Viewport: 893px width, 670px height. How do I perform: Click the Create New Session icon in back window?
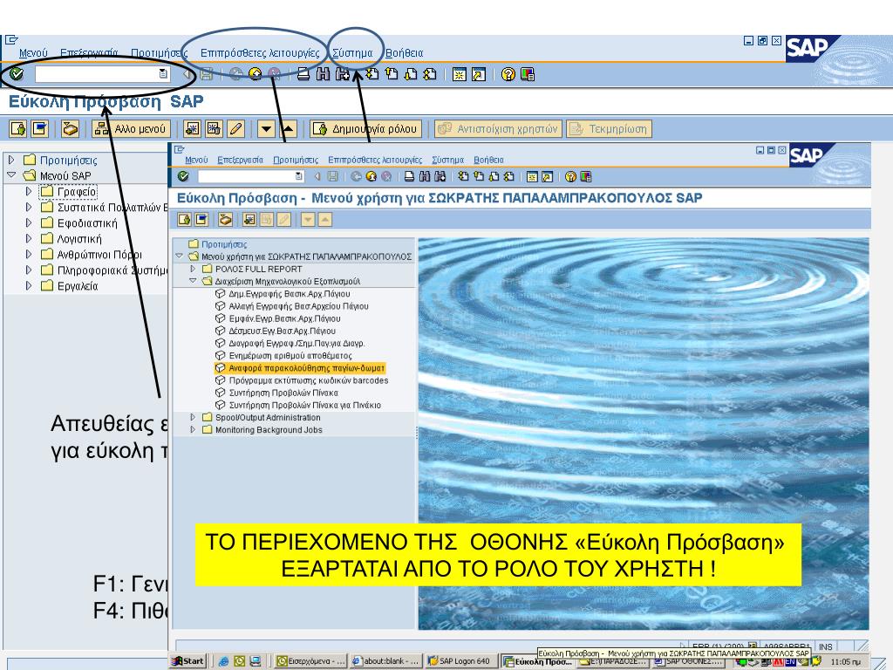click(459, 74)
